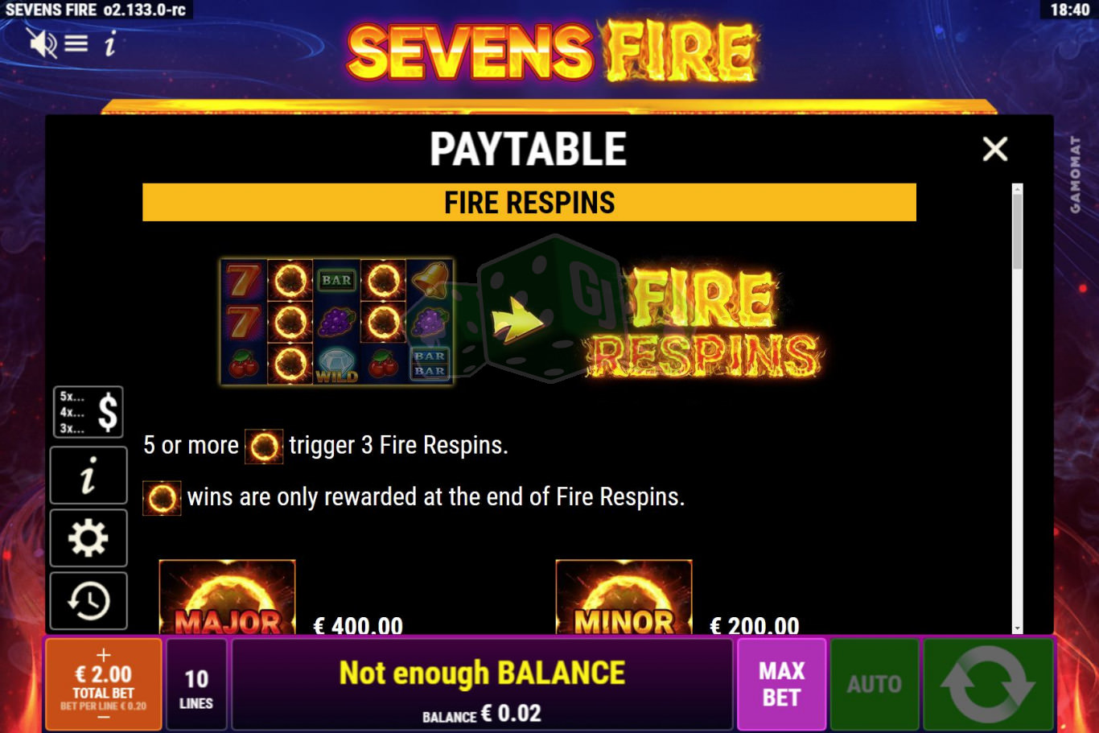Open game history clock icon
This screenshot has height=733, width=1099.
[88, 601]
